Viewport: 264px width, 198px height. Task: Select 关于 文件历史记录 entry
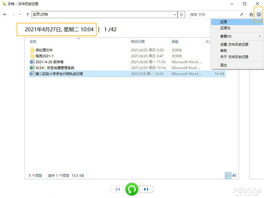[x=237, y=57]
